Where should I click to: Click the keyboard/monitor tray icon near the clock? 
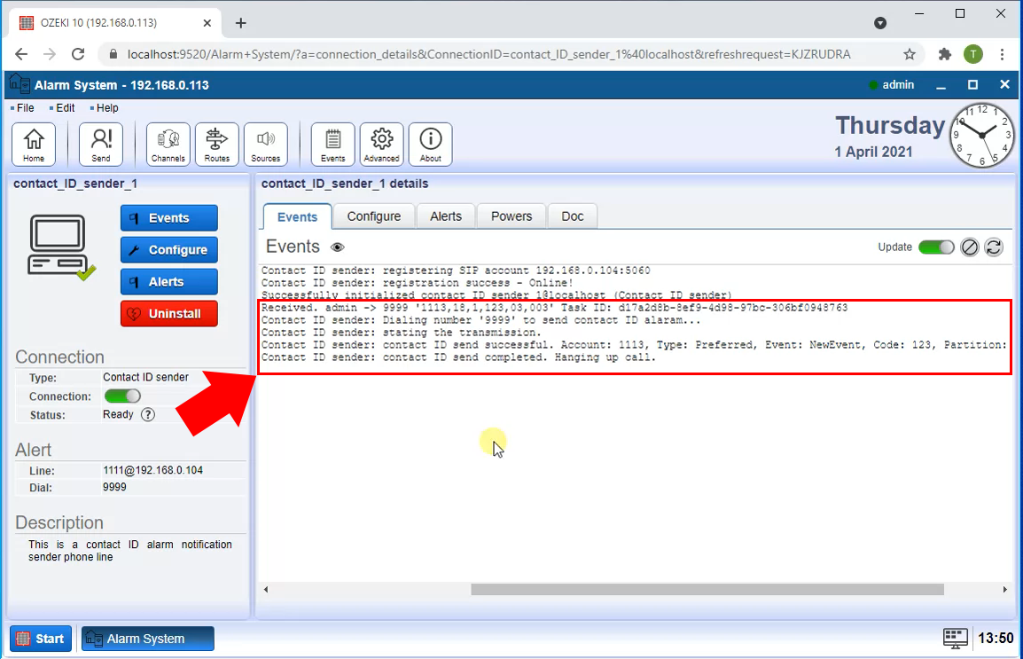click(956, 638)
